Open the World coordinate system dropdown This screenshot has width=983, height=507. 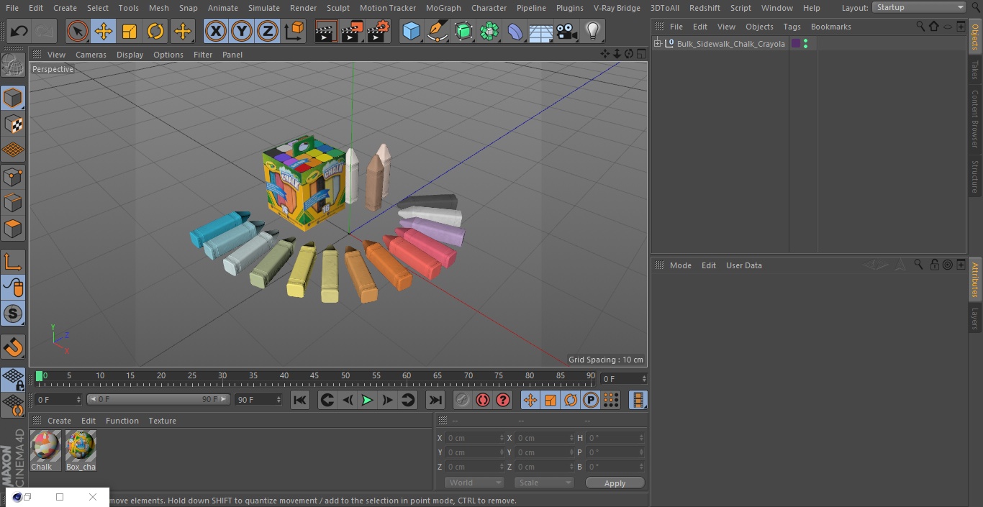pos(474,483)
